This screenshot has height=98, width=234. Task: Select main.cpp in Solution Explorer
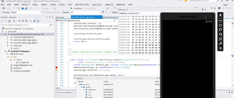[18, 46]
